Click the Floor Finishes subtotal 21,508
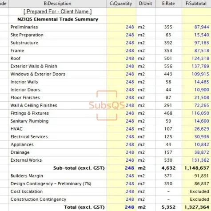 point(202,98)
